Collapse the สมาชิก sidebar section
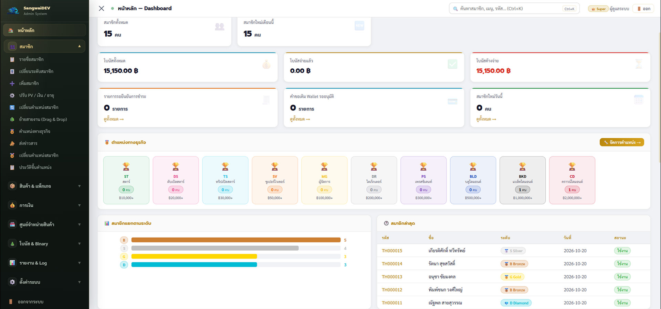661x309 pixels. point(44,46)
